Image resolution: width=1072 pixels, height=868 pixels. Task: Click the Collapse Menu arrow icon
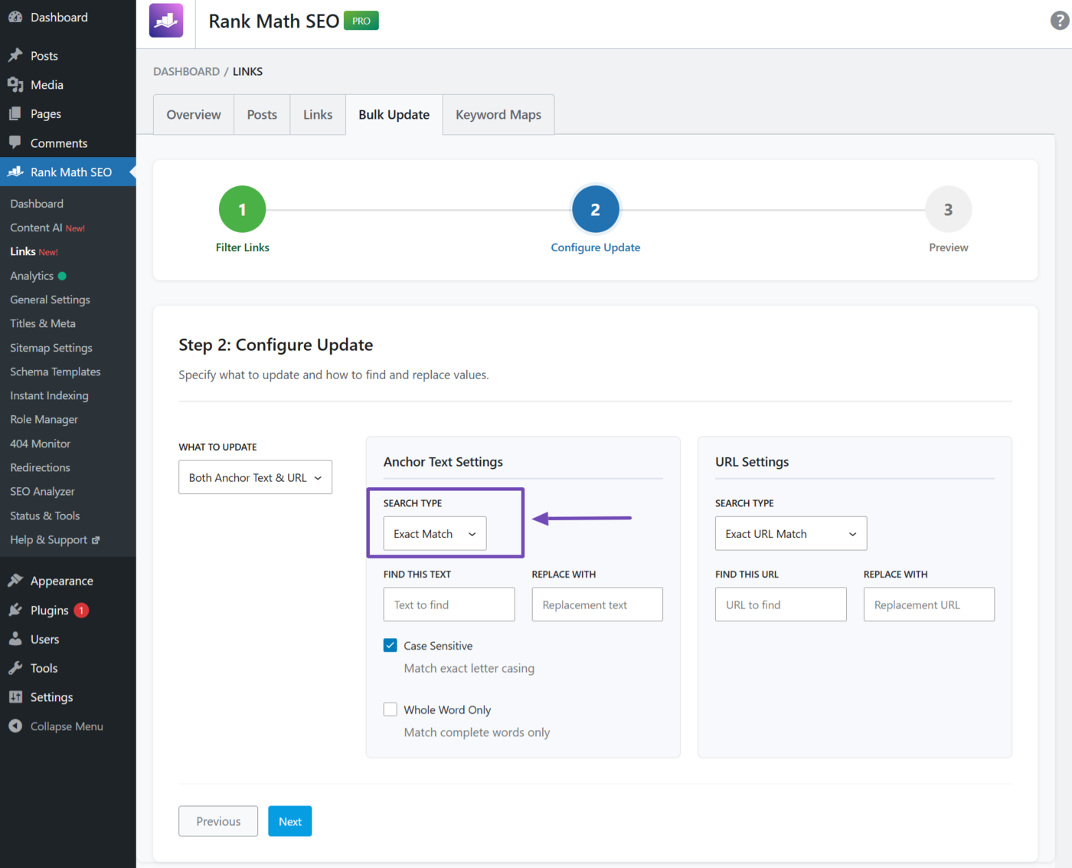[x=15, y=726]
